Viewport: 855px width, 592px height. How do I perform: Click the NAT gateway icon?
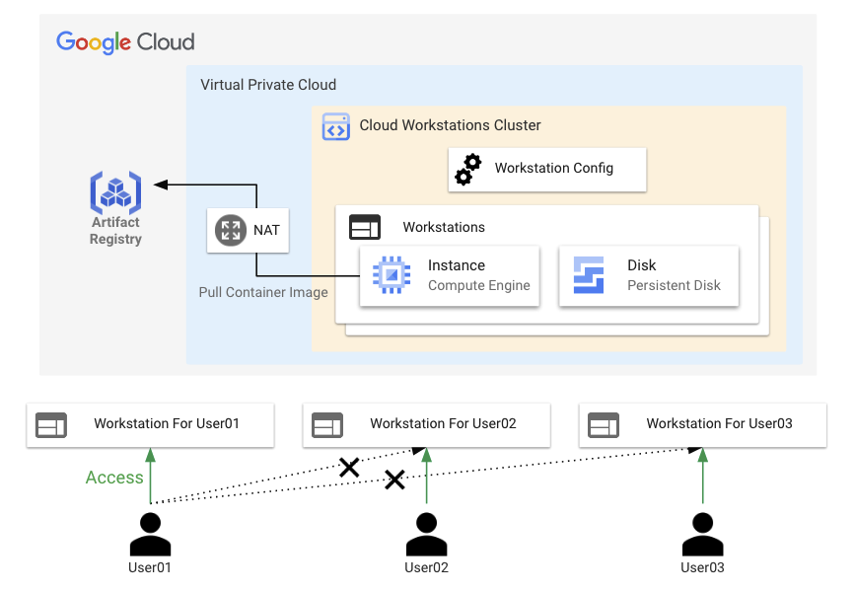(x=231, y=230)
